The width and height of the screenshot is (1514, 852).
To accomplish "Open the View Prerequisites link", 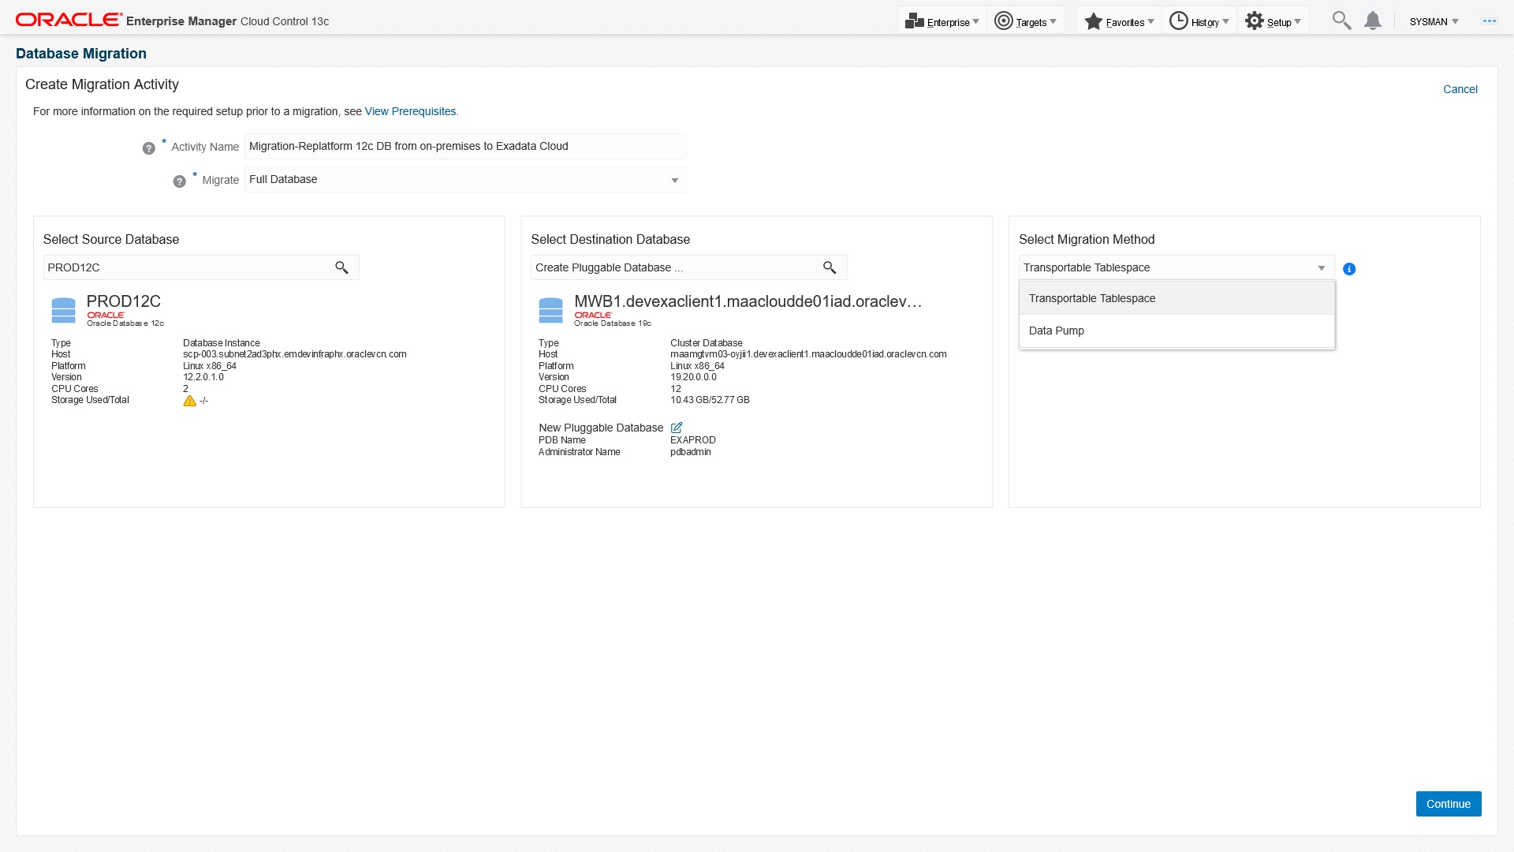I will 410,111.
